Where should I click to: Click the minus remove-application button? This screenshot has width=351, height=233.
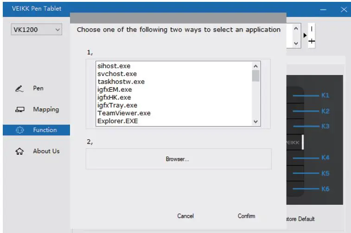(312, 29)
